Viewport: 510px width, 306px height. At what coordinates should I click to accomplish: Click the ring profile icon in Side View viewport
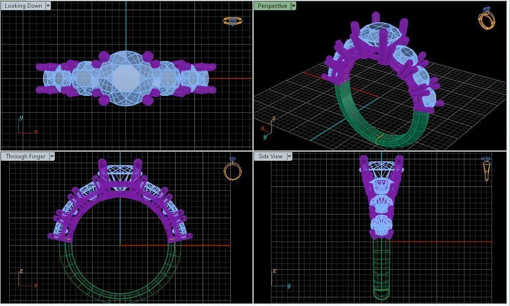coord(486,169)
